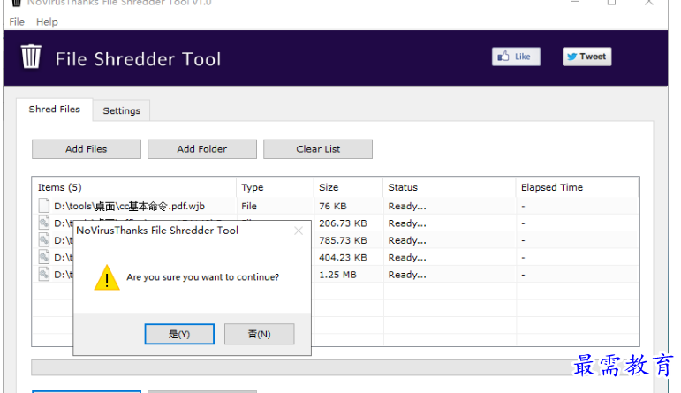Viewport: 681px width, 393px height.
Task: Decline with the 否(N) button
Action: click(x=260, y=334)
